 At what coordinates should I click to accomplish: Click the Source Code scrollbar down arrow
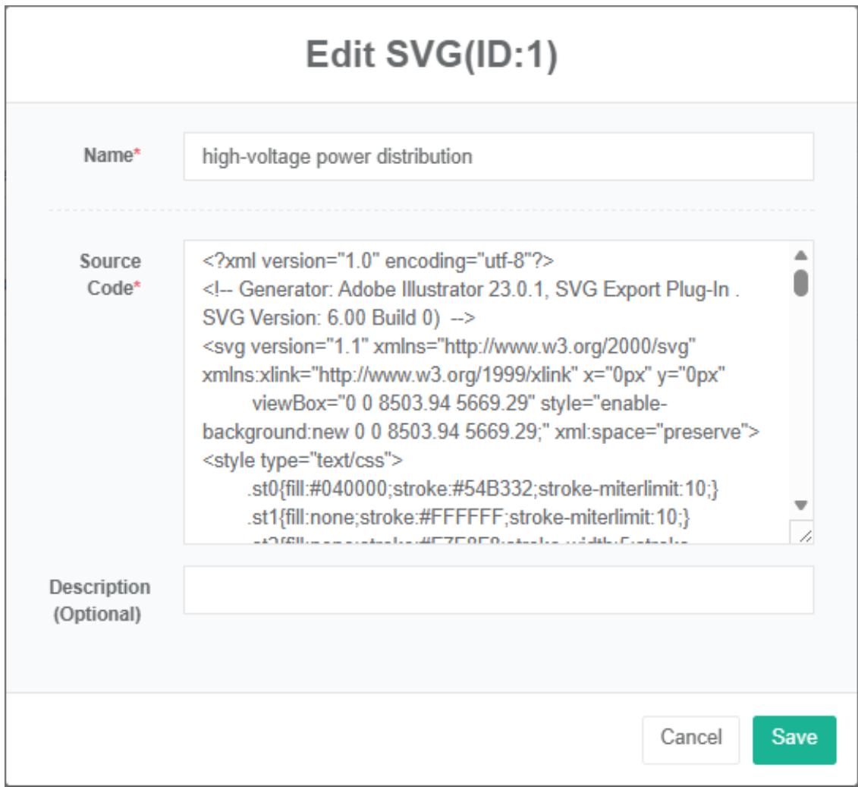(800, 505)
